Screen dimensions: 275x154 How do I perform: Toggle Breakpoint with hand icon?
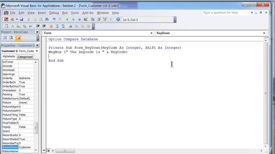click(x=51, y=26)
